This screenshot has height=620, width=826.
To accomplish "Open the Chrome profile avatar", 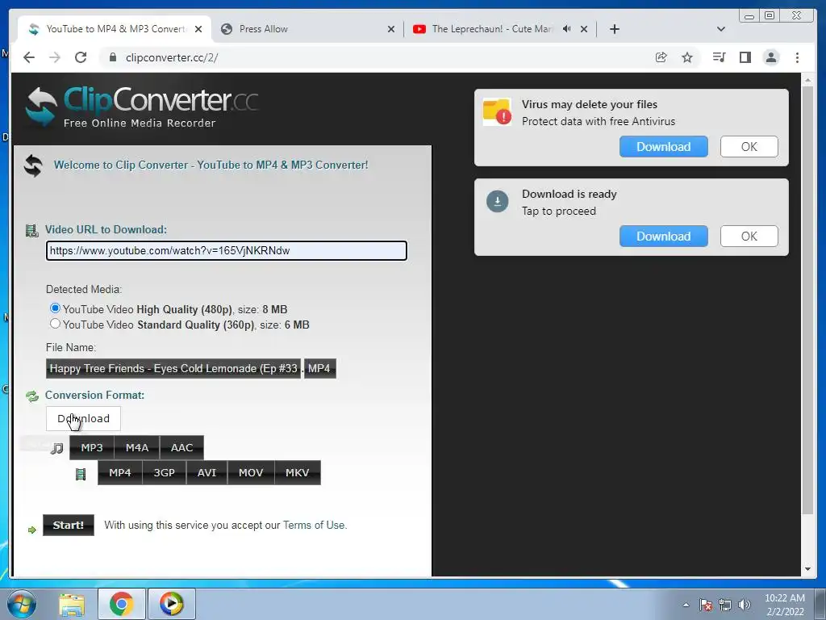I will pos(771,57).
